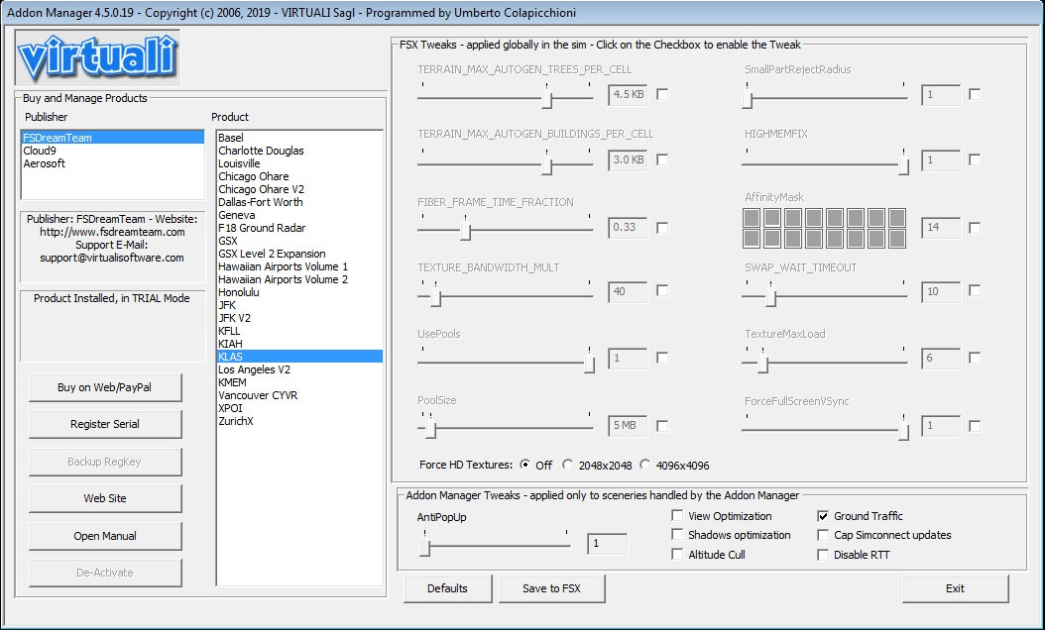Viewport: 1045px width, 630px height.
Task: Enable TextureMaxLoad tweak checkbox
Action: [x=975, y=358]
